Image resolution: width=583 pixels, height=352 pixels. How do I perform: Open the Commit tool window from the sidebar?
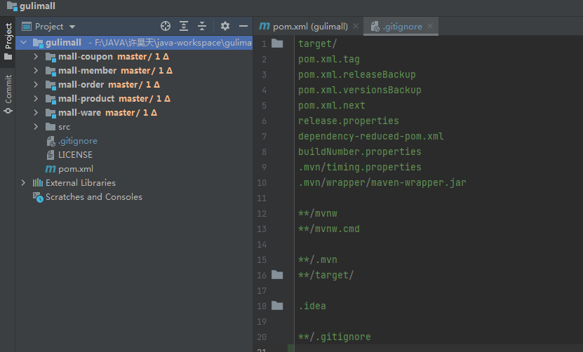click(x=8, y=94)
